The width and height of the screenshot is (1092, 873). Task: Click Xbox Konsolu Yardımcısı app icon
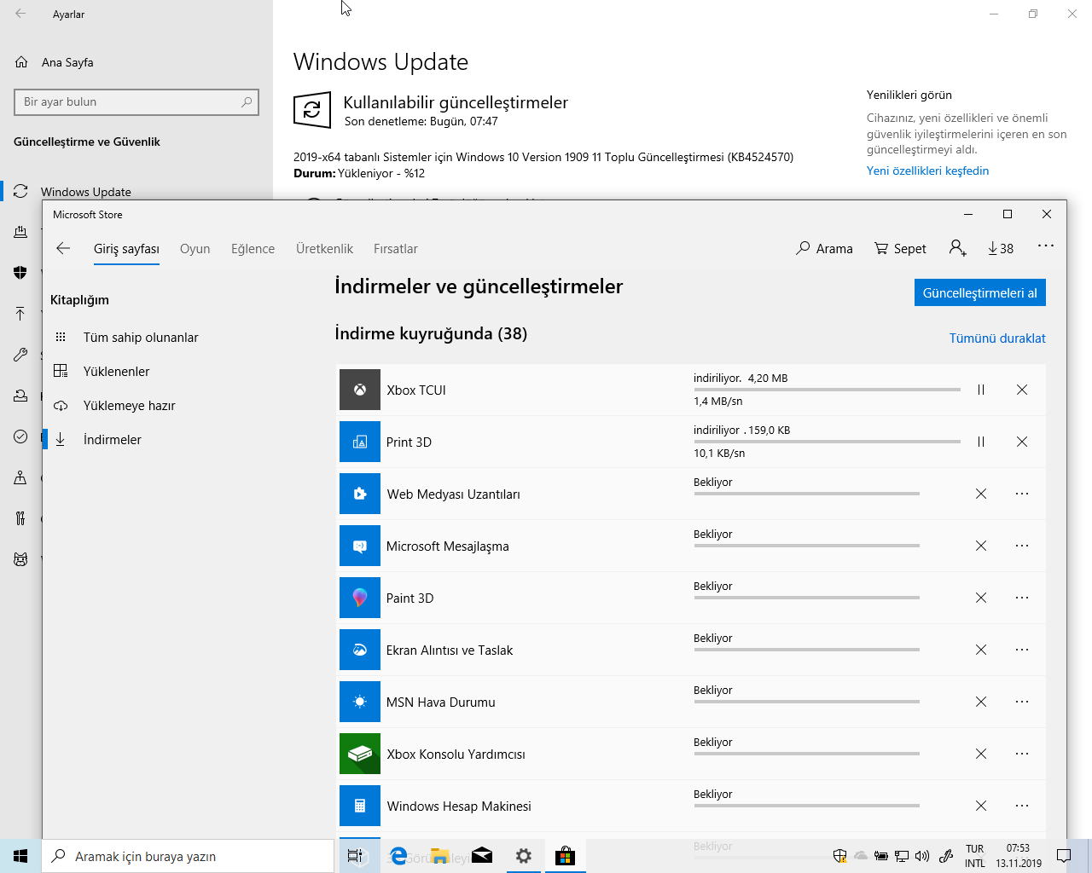click(360, 754)
